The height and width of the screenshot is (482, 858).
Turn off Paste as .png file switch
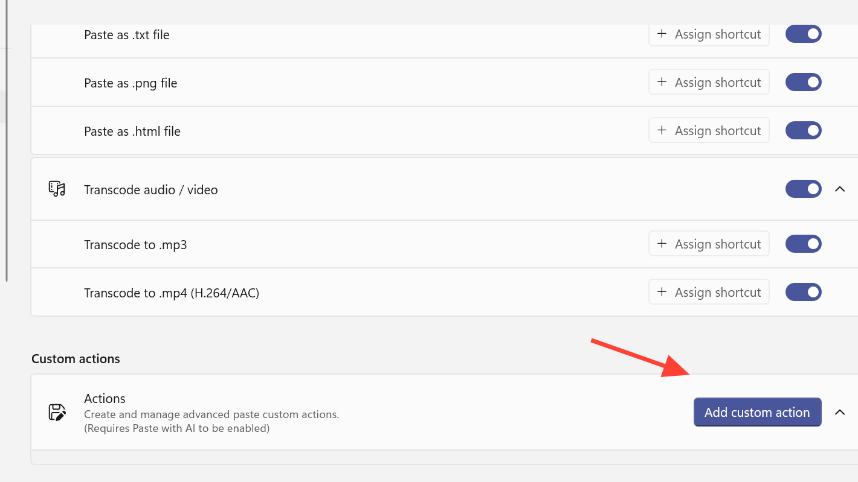pyautogui.click(x=803, y=83)
